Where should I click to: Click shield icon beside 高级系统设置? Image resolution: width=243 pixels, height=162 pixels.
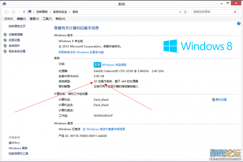(5, 51)
